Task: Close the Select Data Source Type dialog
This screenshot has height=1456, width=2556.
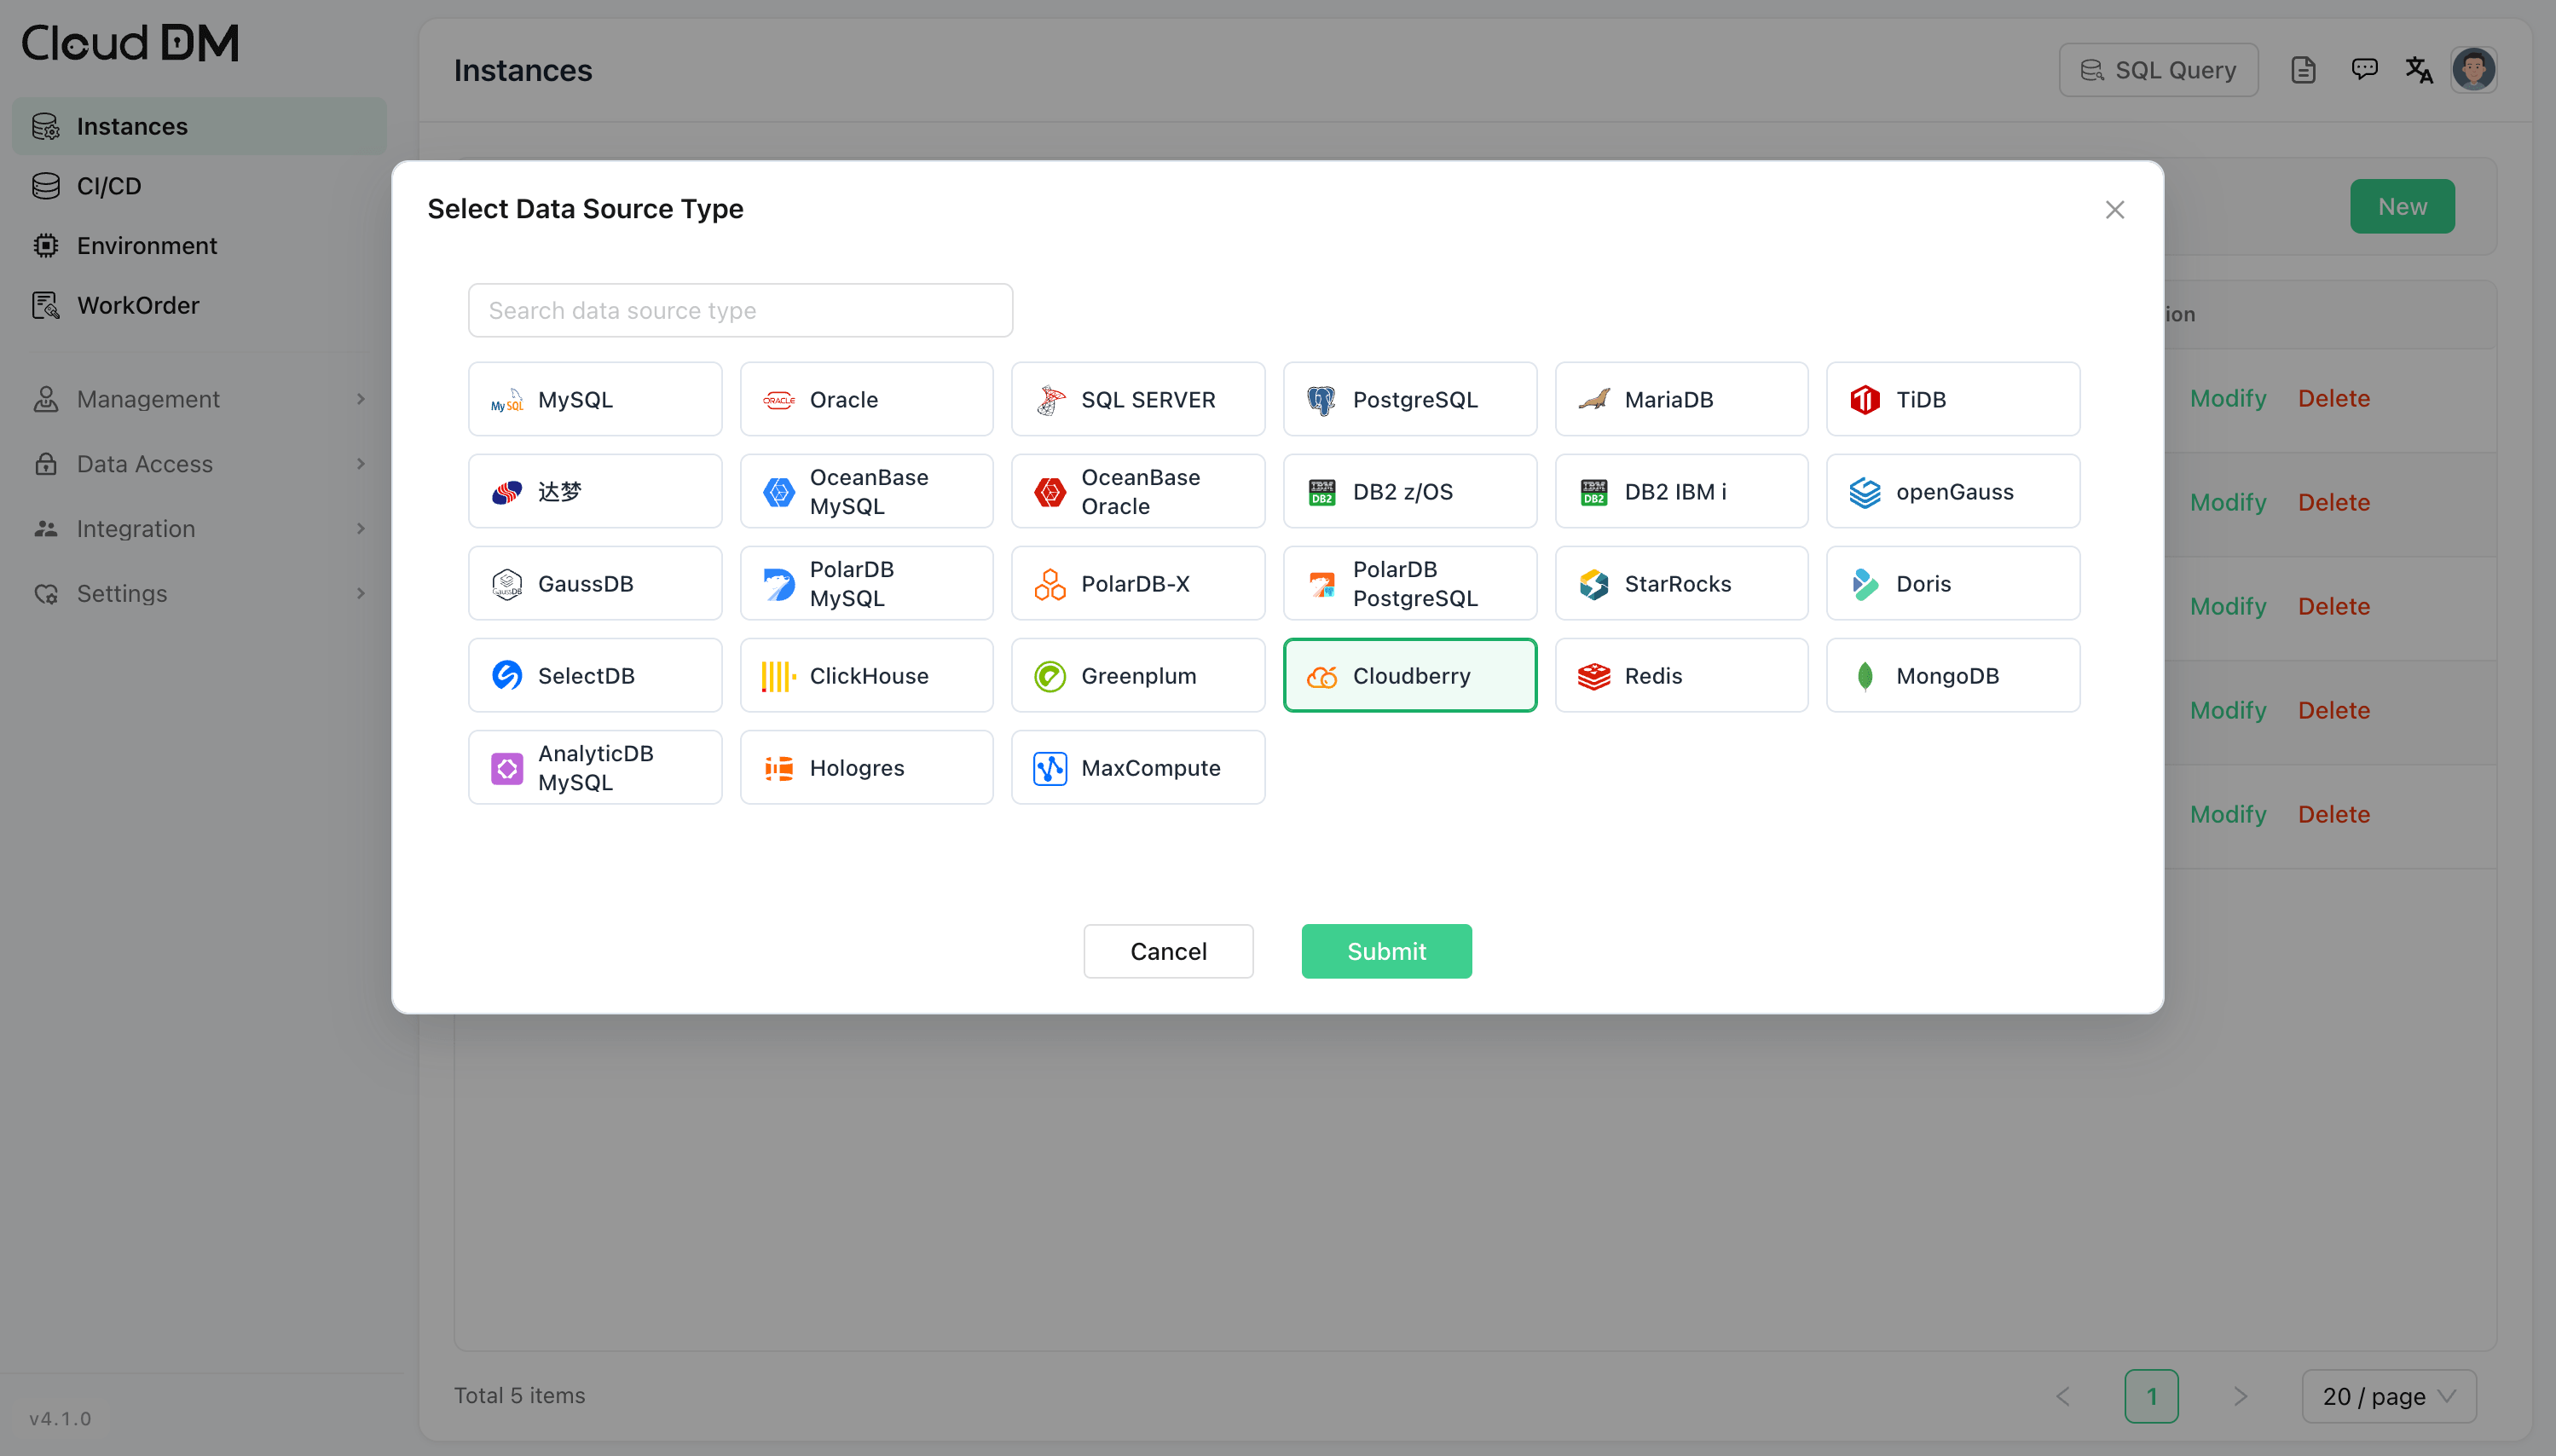Action: click(x=2115, y=209)
